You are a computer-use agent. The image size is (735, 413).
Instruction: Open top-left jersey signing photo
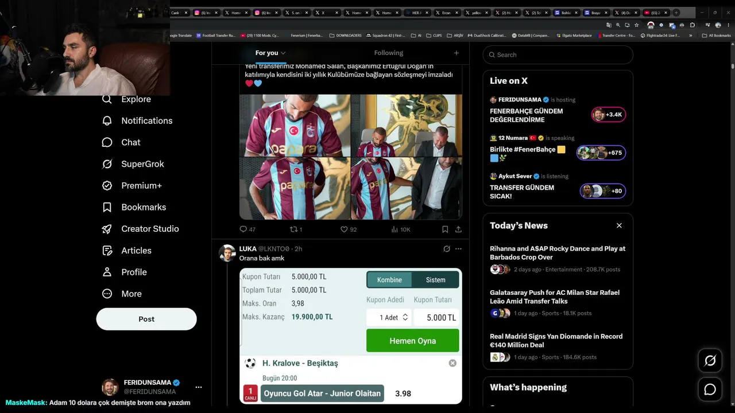click(x=295, y=126)
